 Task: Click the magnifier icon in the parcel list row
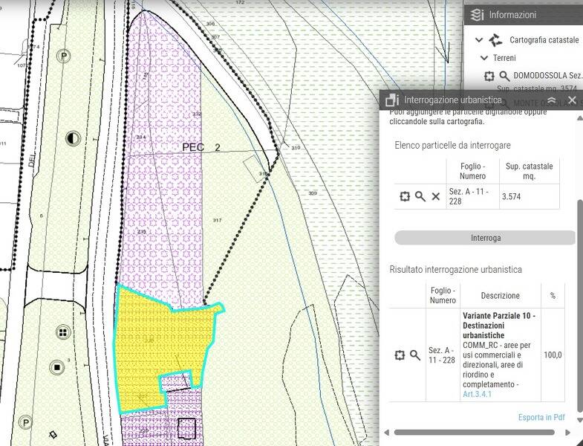pyautogui.click(x=420, y=196)
